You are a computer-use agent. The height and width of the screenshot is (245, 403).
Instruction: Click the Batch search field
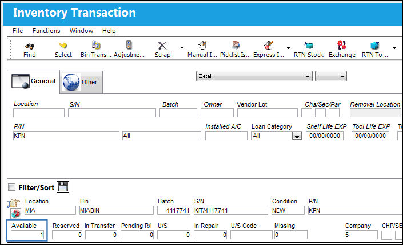(178, 113)
